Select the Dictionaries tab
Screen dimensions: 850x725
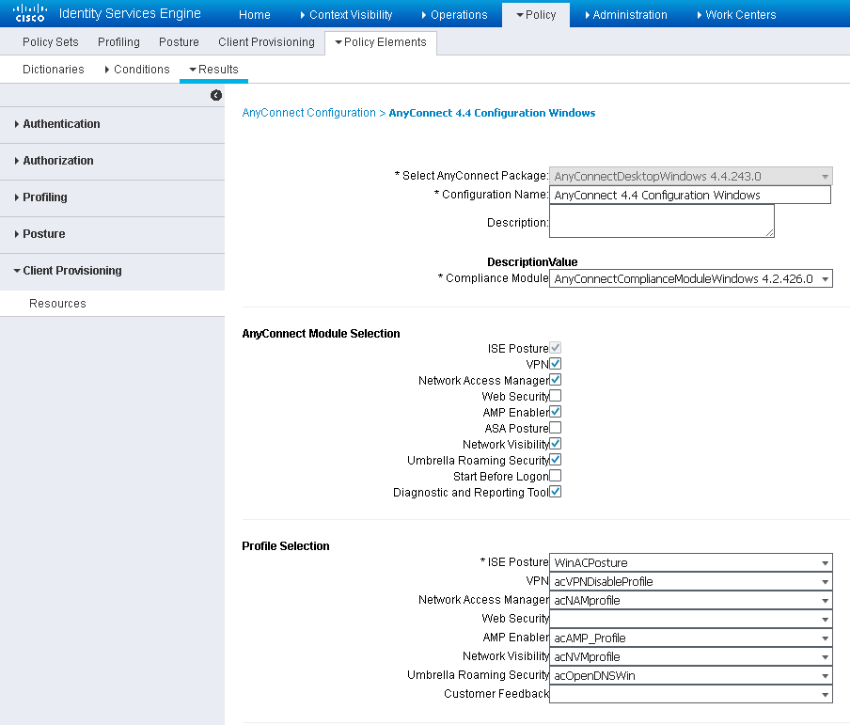click(53, 69)
